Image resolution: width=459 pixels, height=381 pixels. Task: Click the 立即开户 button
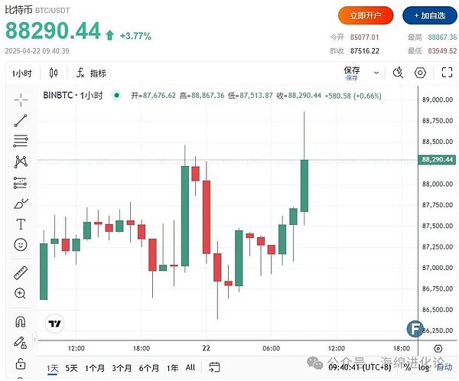tap(366, 15)
